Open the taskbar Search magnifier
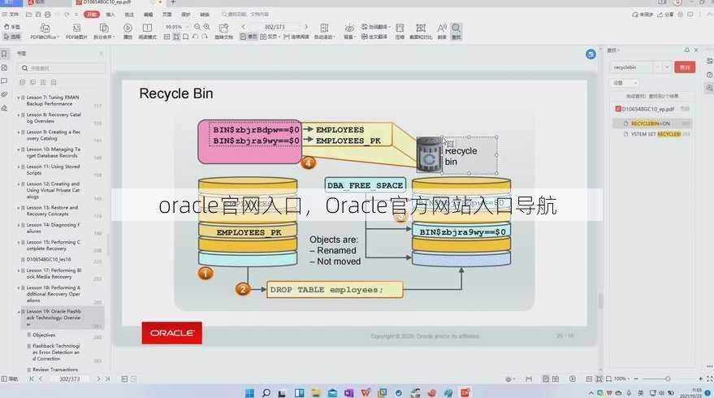714x398 pixels. [x=266, y=392]
